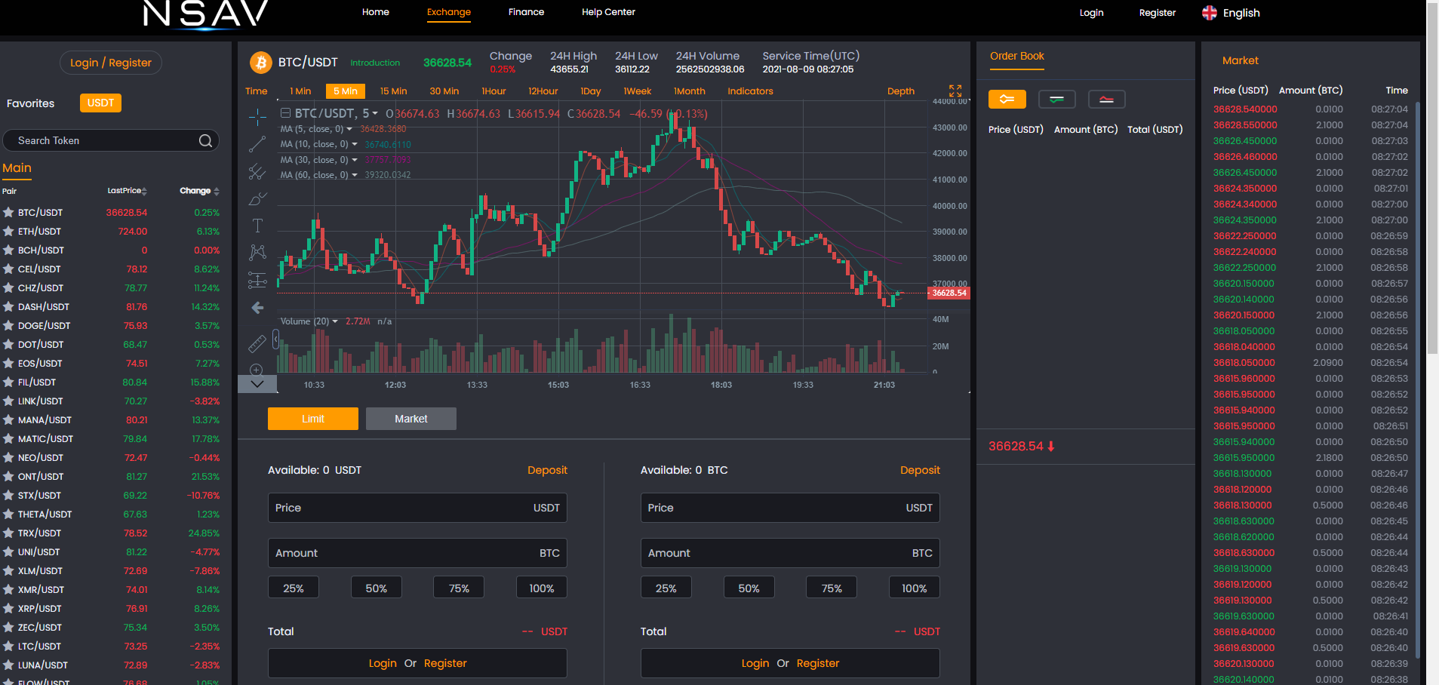Pick the text annotation tool
This screenshot has width=1439, height=685.
257,226
